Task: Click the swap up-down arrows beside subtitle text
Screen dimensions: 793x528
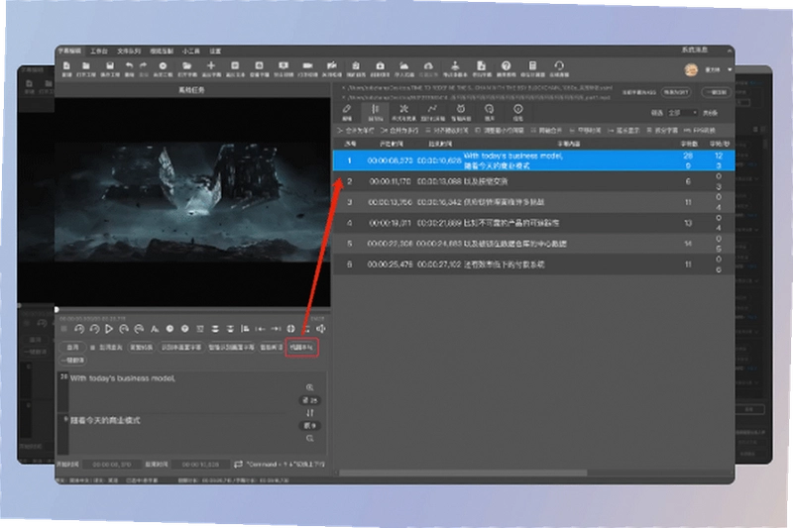Action: coord(309,413)
